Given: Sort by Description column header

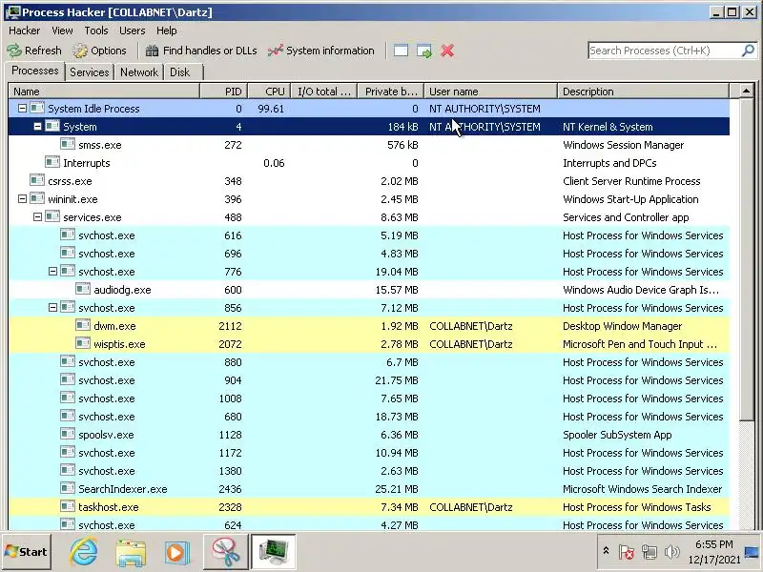Looking at the screenshot, I should pyautogui.click(x=643, y=91).
